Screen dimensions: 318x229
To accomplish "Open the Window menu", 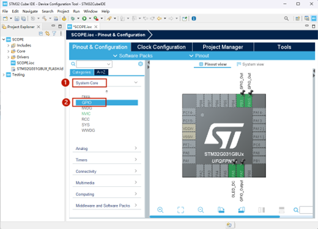I will (91, 11).
